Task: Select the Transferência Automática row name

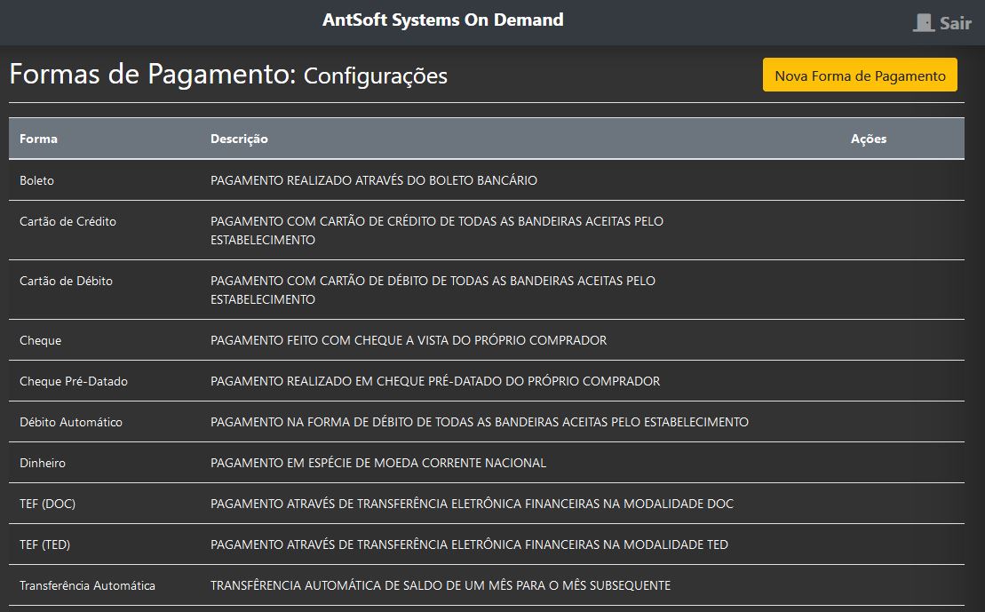Action: tap(87, 585)
